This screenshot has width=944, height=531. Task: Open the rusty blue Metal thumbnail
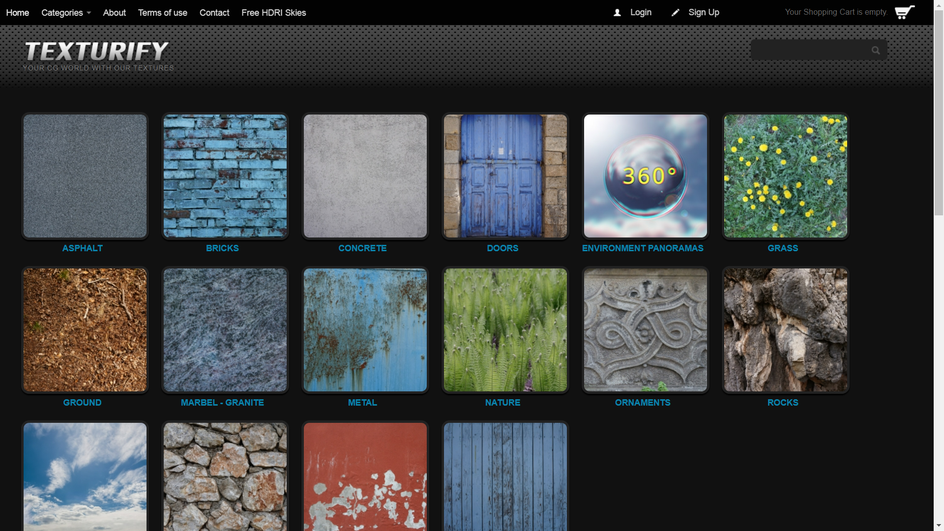(x=365, y=330)
